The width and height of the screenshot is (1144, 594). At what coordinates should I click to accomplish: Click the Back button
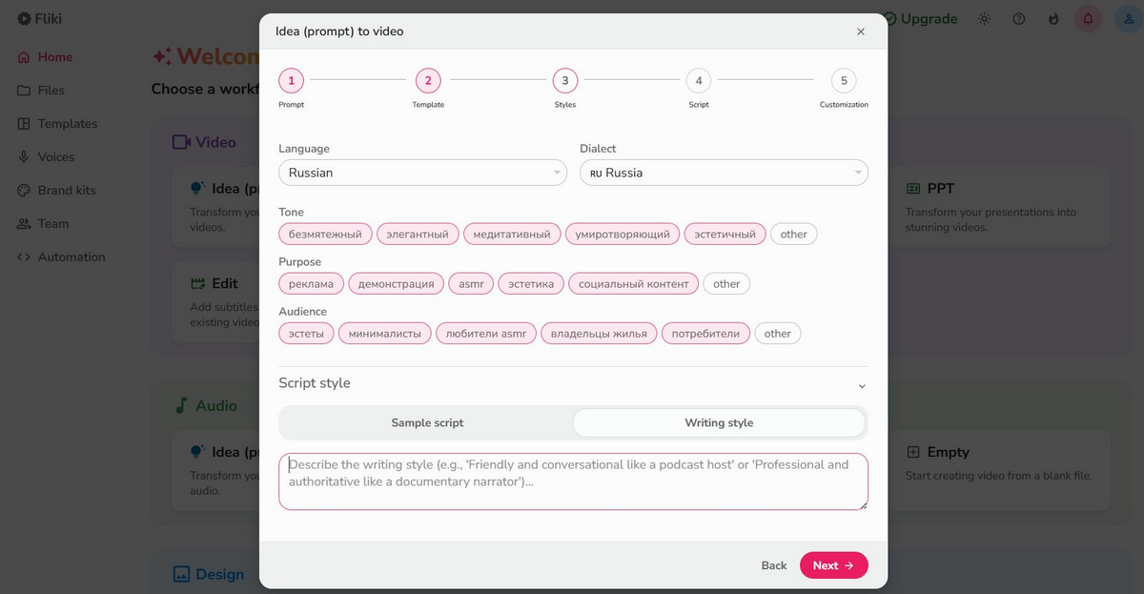(x=774, y=565)
